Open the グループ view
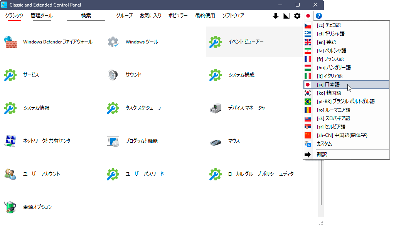 pyautogui.click(x=125, y=15)
